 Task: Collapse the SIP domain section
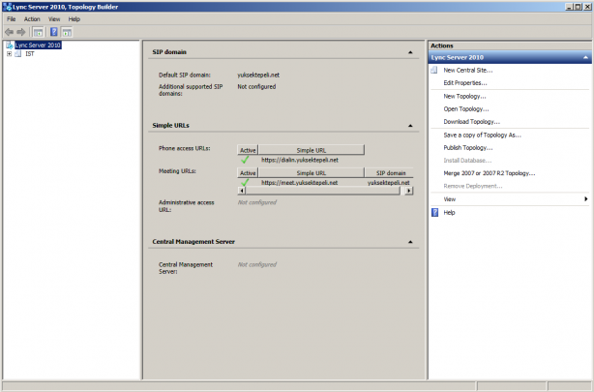(x=410, y=52)
